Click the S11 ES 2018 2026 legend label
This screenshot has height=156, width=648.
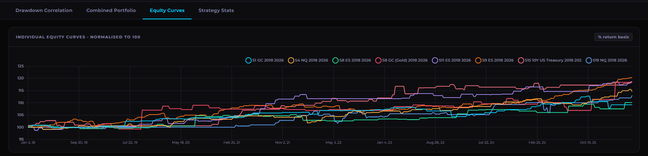[455, 60]
